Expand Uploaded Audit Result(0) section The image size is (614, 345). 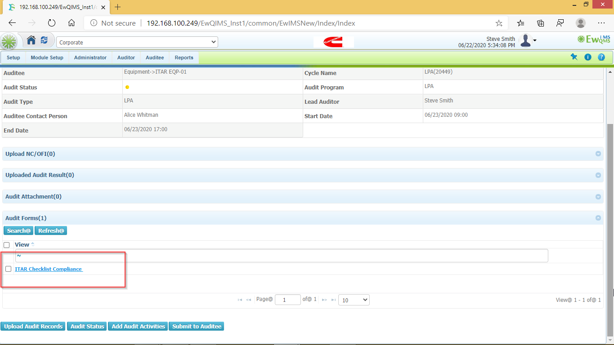[x=598, y=175]
